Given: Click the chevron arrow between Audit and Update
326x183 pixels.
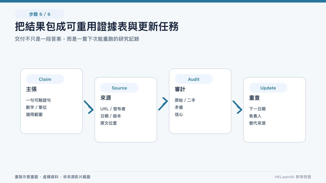Looking at the screenshot, I should click(237, 107).
